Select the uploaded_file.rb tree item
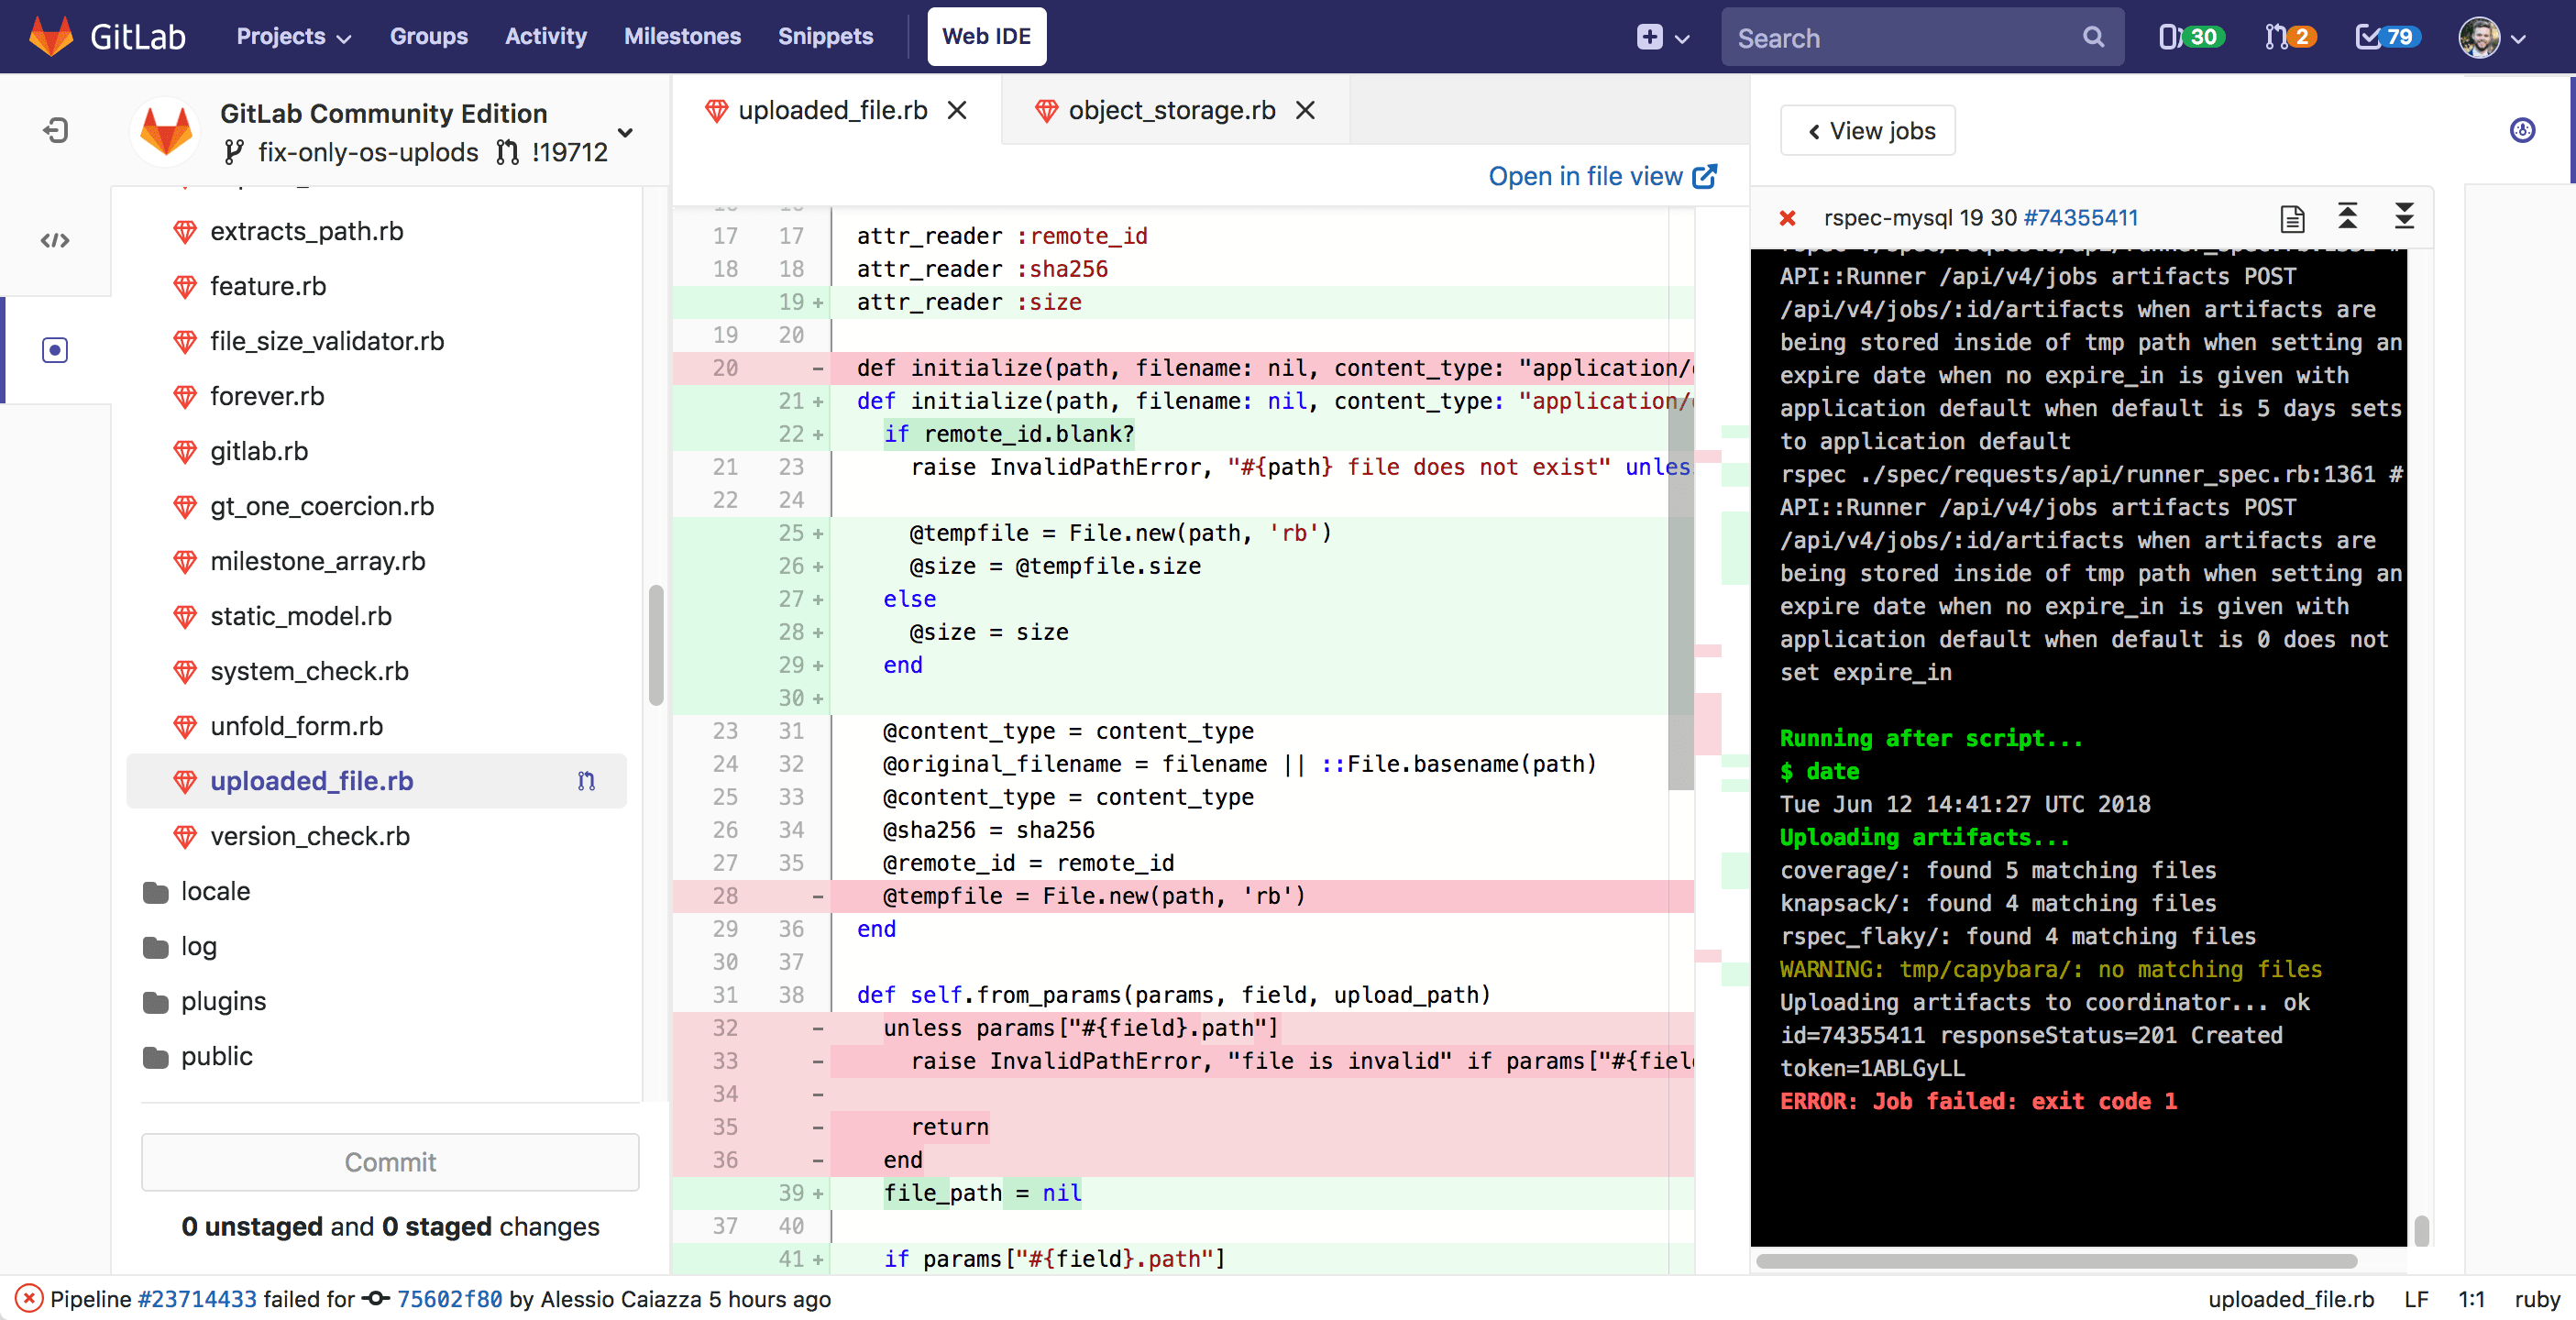 [314, 779]
